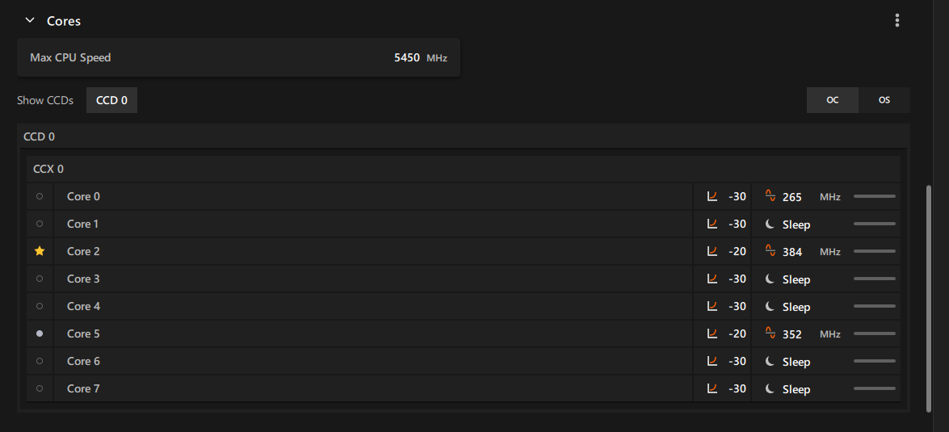Click the sleep moon icon on Core 7
Image resolution: width=949 pixels, height=432 pixels.
coord(770,388)
